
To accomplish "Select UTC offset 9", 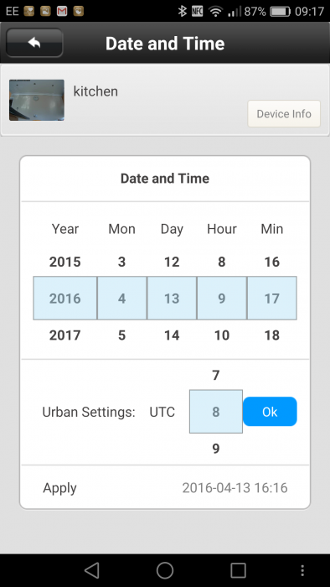I will pos(215,449).
